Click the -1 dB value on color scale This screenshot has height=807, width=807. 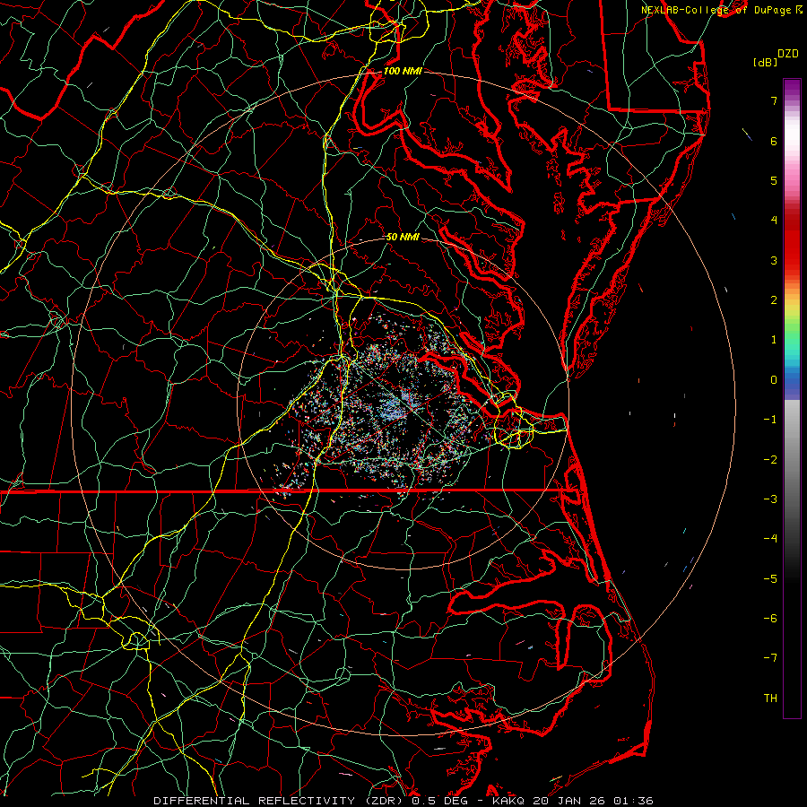point(770,420)
